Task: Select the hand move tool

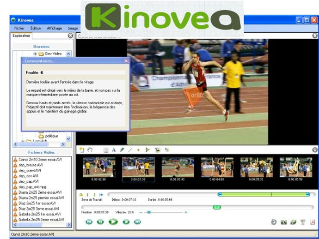Action: coord(90,150)
